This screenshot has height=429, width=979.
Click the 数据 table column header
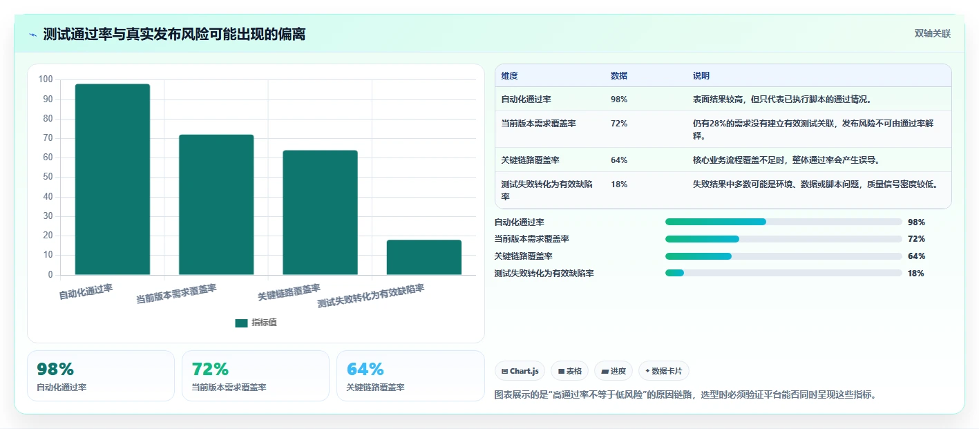click(x=619, y=76)
